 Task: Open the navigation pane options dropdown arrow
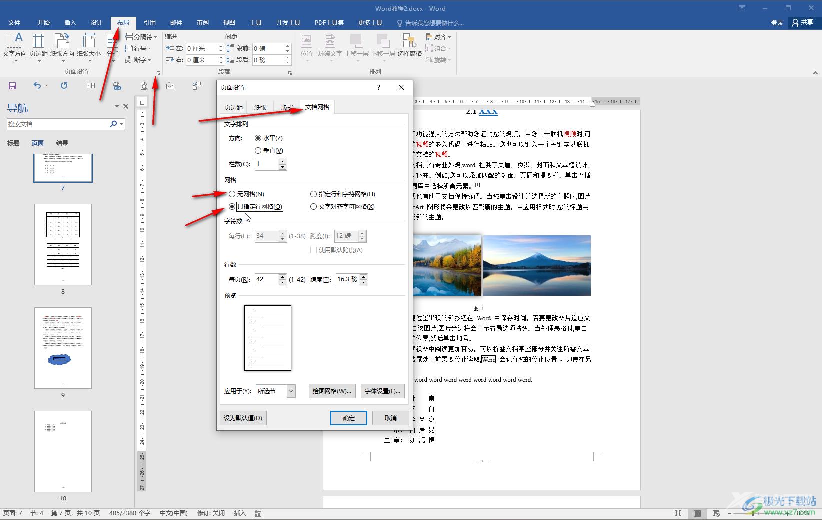coord(117,106)
